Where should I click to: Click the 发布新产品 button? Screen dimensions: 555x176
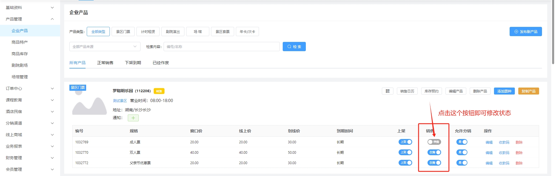[x=526, y=32]
